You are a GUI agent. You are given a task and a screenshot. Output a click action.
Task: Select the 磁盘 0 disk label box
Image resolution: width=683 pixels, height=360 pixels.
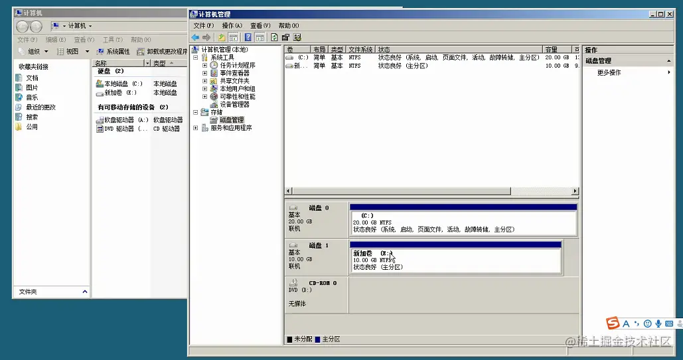click(317, 219)
